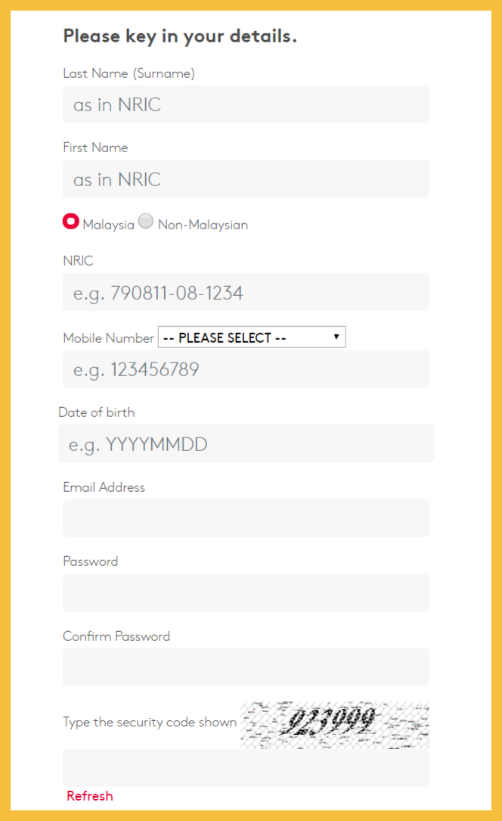Click the Email Address input box
502x821 pixels.
pos(246,518)
